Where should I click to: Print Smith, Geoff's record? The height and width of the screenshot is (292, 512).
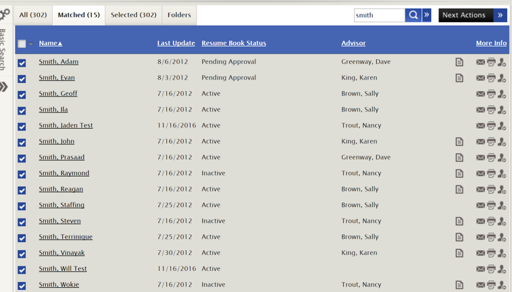click(491, 94)
